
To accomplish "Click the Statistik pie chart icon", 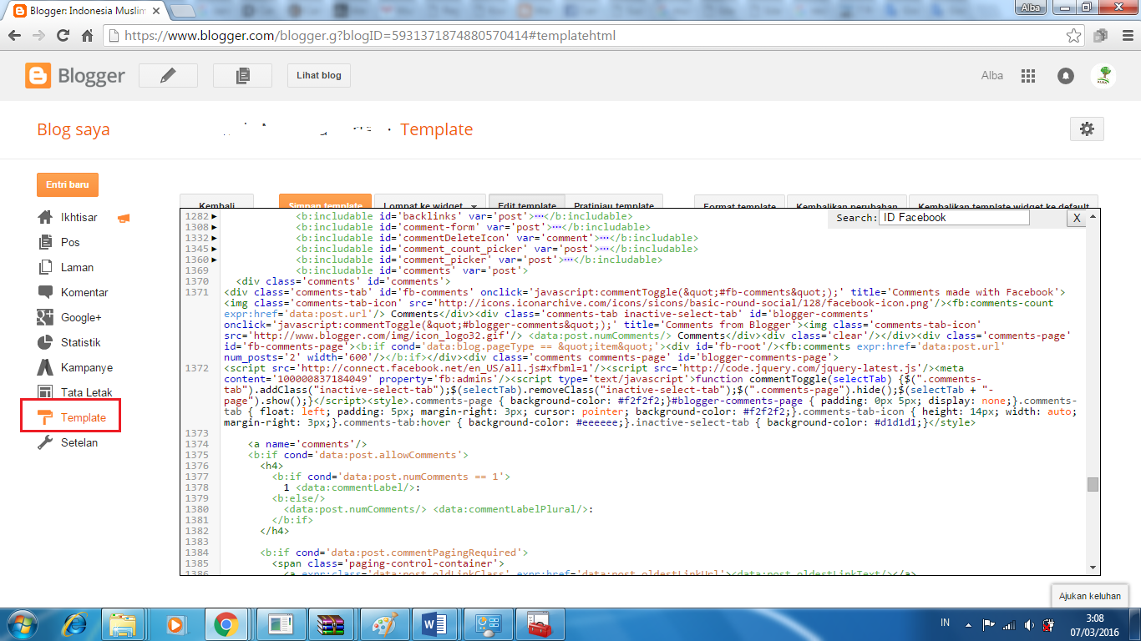I will tap(45, 342).
